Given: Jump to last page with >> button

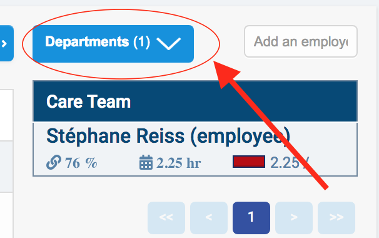Looking at the screenshot, I should click(x=336, y=218).
